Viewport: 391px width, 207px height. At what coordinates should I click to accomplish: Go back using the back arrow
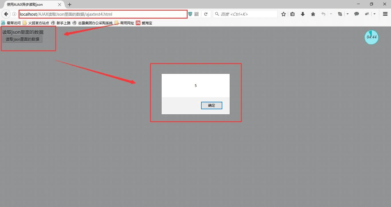click(x=6, y=14)
